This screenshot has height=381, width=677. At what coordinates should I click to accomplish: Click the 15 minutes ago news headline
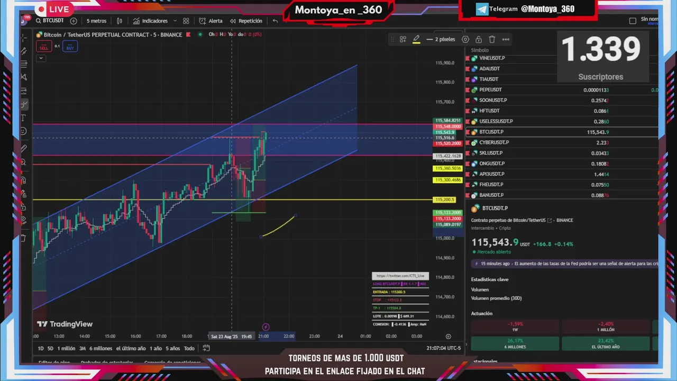(x=565, y=263)
